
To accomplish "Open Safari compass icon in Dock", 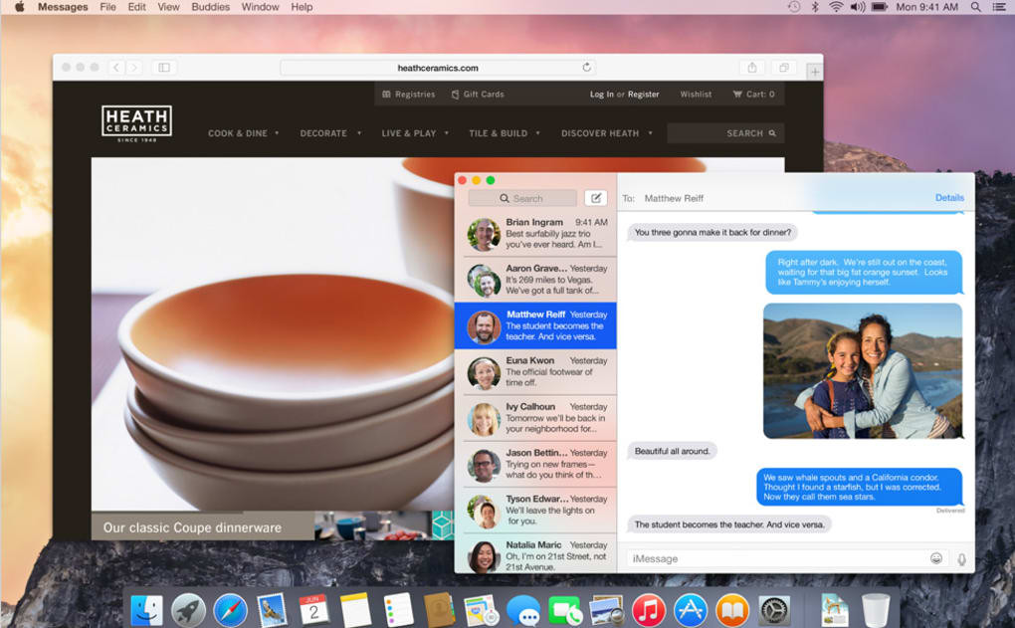I will point(231,610).
